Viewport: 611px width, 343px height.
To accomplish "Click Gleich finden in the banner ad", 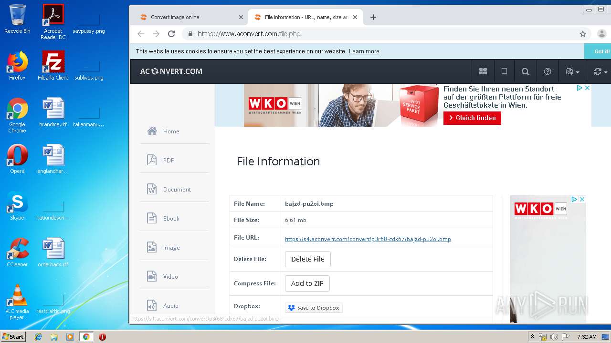I will pos(472,118).
